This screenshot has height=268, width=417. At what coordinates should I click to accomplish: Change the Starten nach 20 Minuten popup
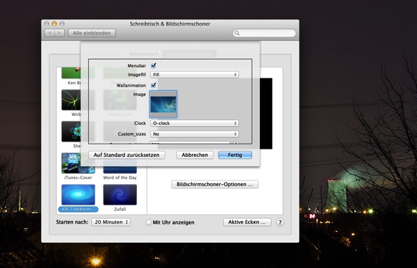(111, 222)
